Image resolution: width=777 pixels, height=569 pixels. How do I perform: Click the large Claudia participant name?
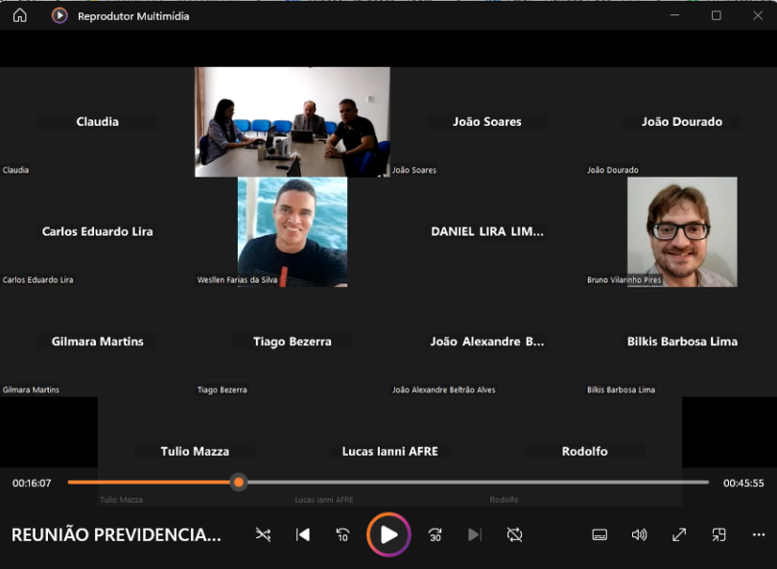point(98,122)
